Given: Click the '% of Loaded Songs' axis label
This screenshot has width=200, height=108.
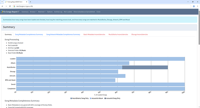Looking at the screenshot, I should 101,95.
